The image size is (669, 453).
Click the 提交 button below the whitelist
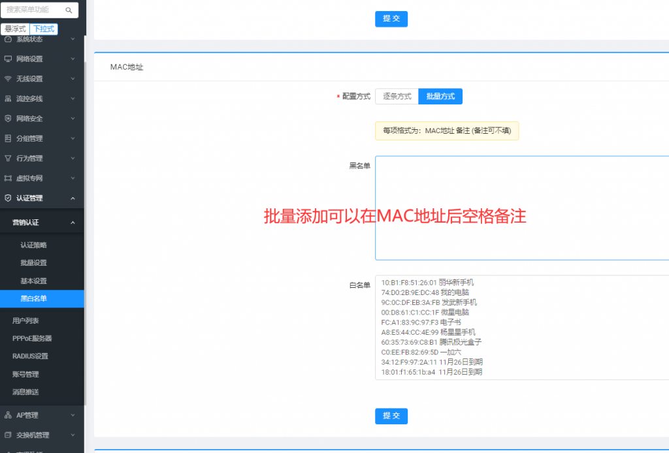click(x=391, y=416)
